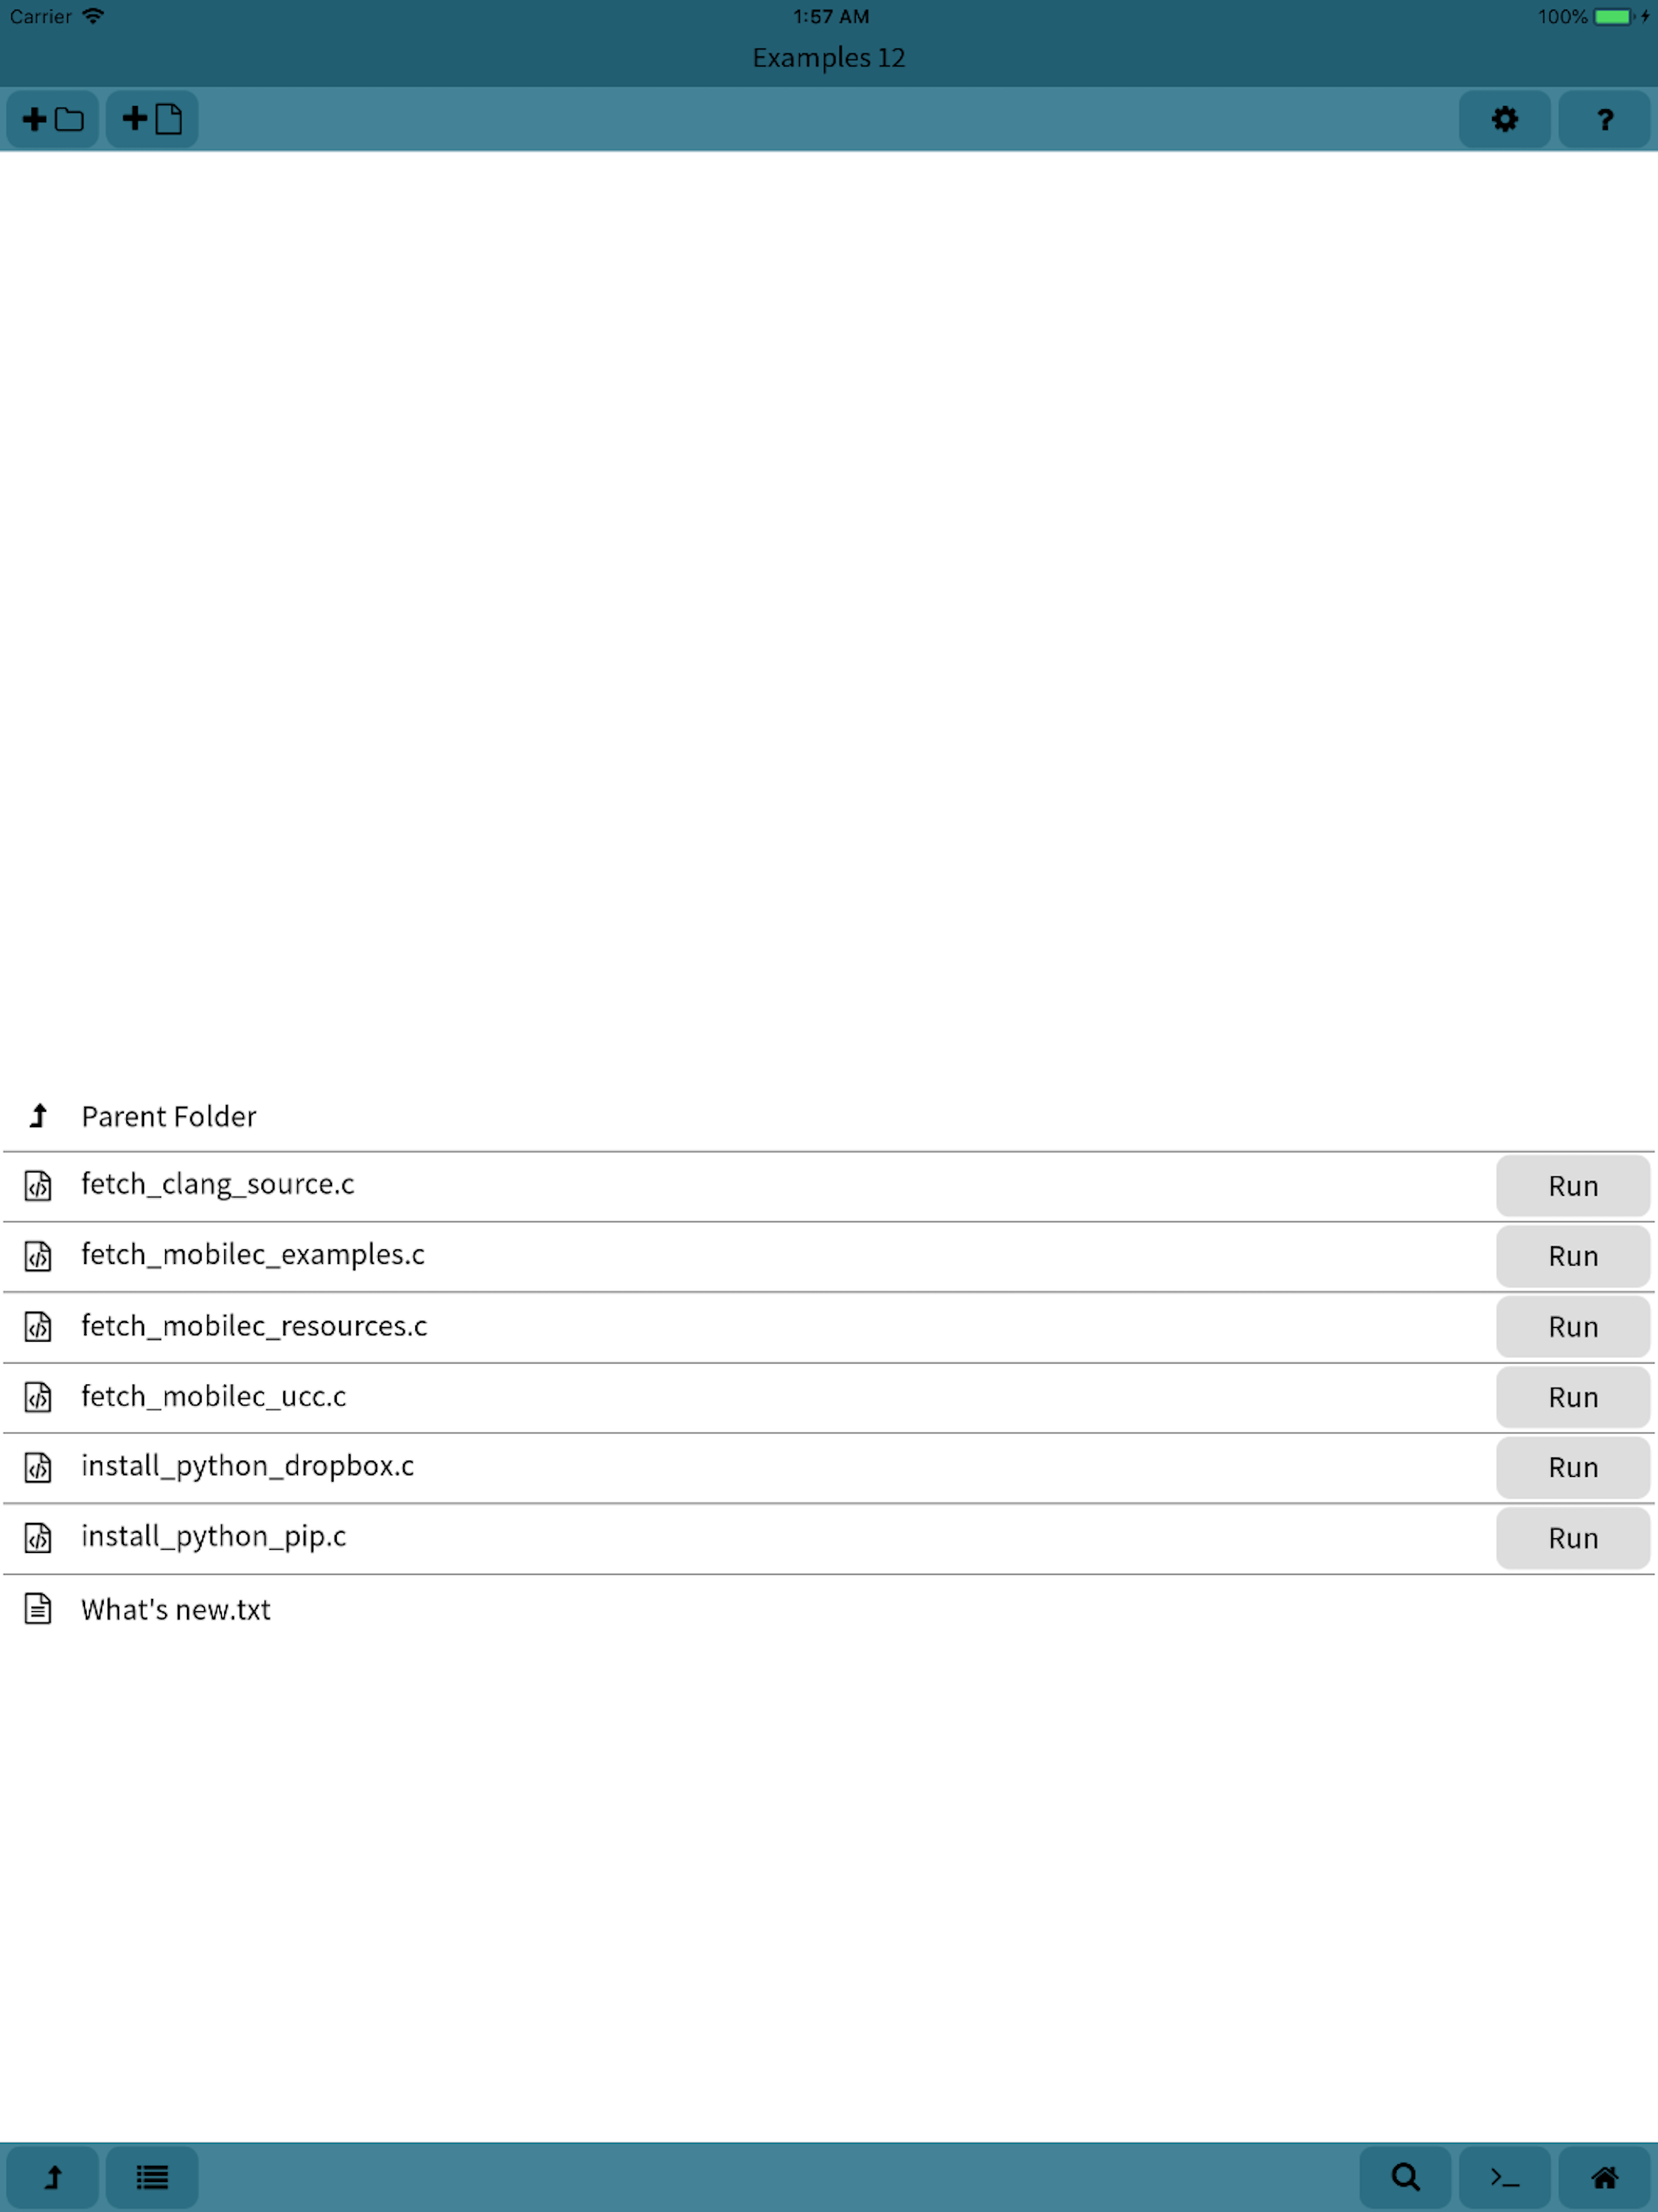Run install_python_dropbox.c

[x=1572, y=1468]
